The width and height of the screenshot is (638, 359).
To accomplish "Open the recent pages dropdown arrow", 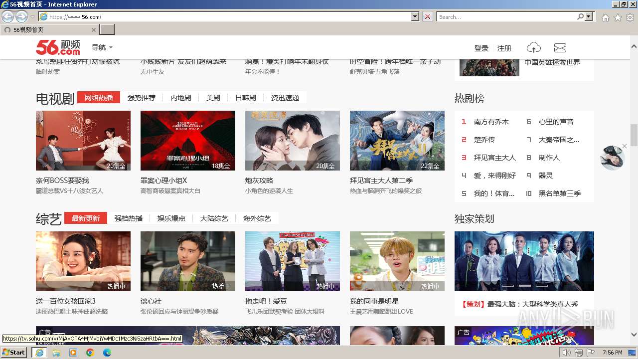I will [32, 17].
